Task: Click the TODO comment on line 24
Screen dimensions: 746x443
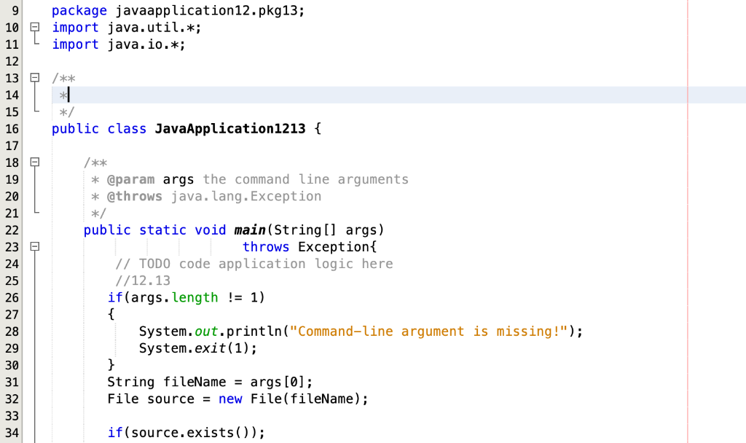Action: [x=254, y=264]
